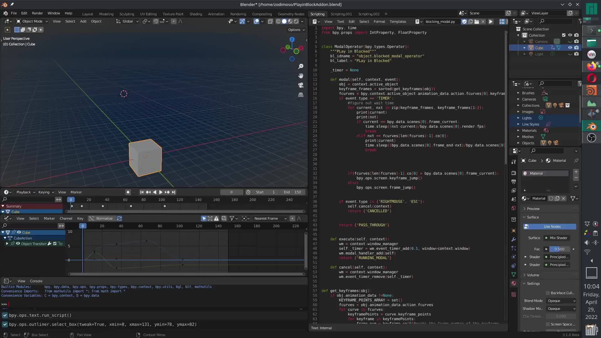Viewport: 601px width, 338px height.
Task: Open the Blend Mode dropdown set to Opaque
Action: click(x=561, y=300)
